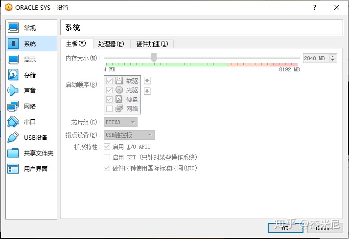Image resolution: width=349 pixels, height=239 pixels.
Task: Click the 网络 boot device icon in list
Action: (119, 109)
